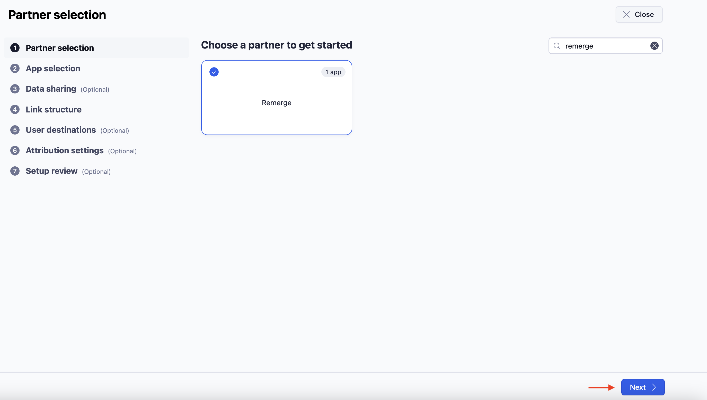This screenshot has width=707, height=400.
Task: Open User destinations step
Action: [61, 130]
